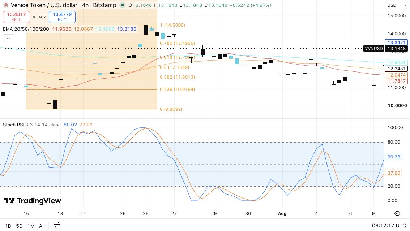Click the EMA 200 value 13.3185

click(127, 29)
